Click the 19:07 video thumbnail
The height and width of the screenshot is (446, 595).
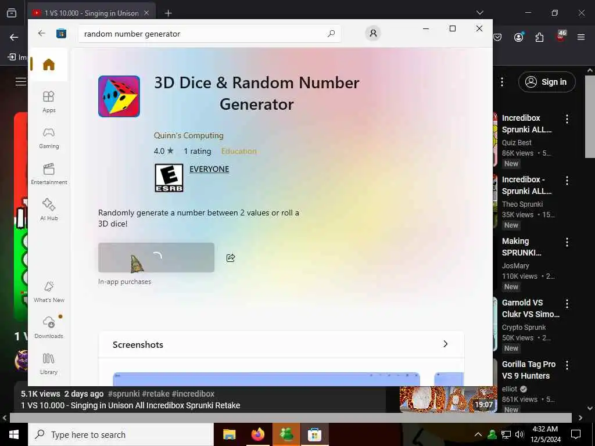pos(448,399)
